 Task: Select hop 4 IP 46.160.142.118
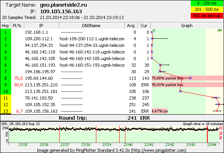click(40, 52)
